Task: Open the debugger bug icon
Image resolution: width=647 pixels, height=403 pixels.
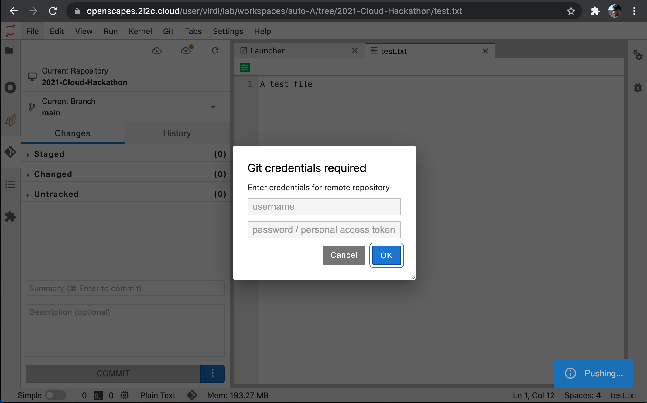Action: tap(638, 88)
